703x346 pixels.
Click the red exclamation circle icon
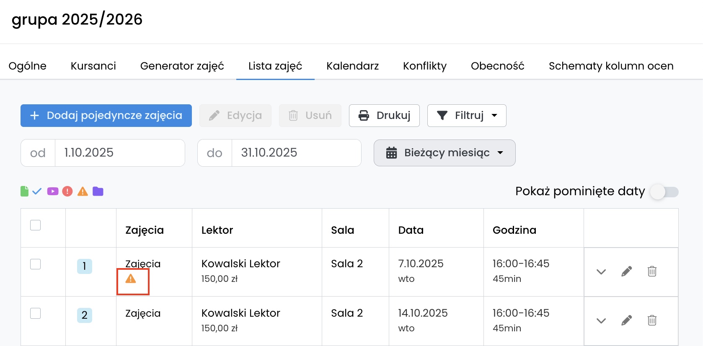tap(67, 191)
